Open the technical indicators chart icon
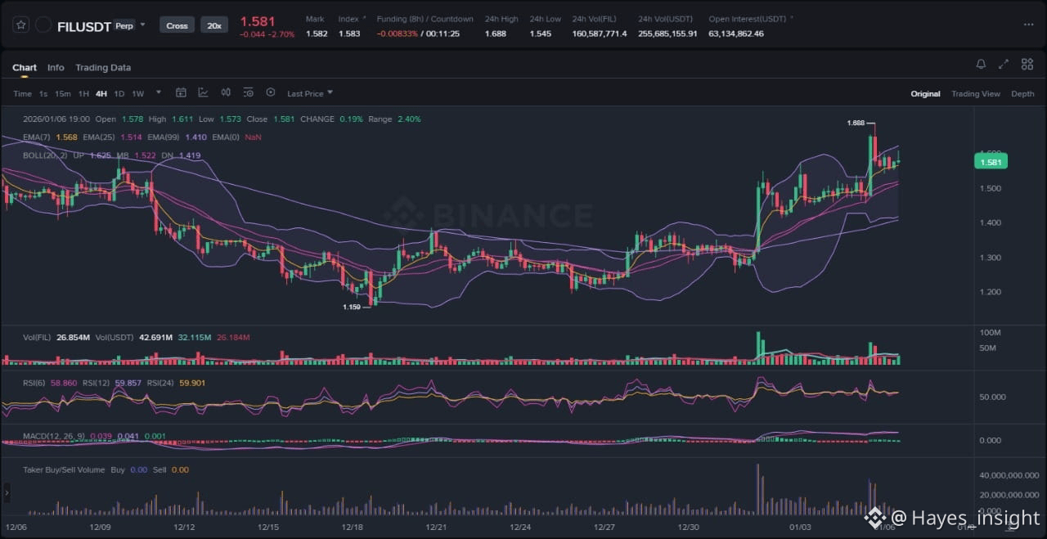1047x539 pixels. click(203, 92)
